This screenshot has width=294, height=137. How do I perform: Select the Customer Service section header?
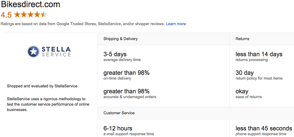pos(119,113)
